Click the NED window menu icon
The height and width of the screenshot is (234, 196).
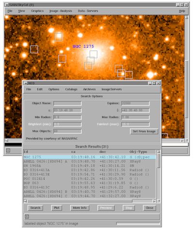pyautogui.click(x=26, y=83)
